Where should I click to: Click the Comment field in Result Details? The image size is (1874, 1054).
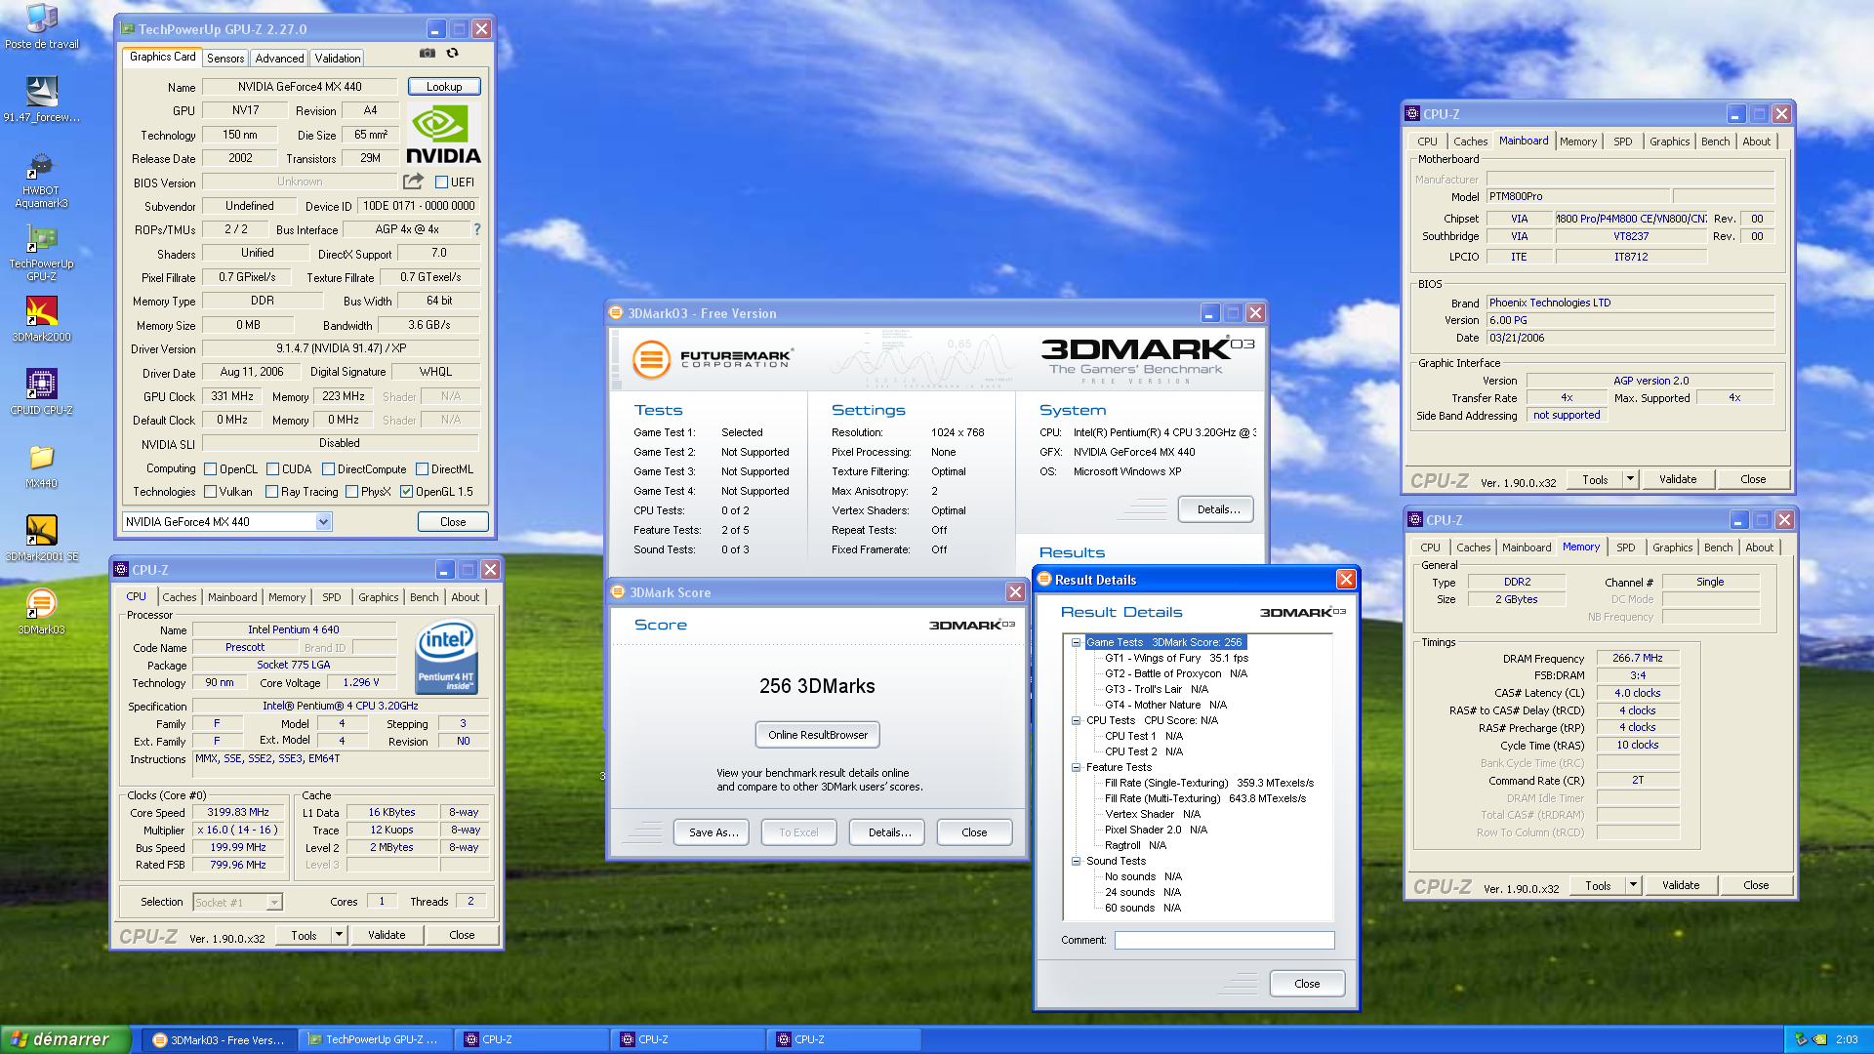coord(1224,940)
